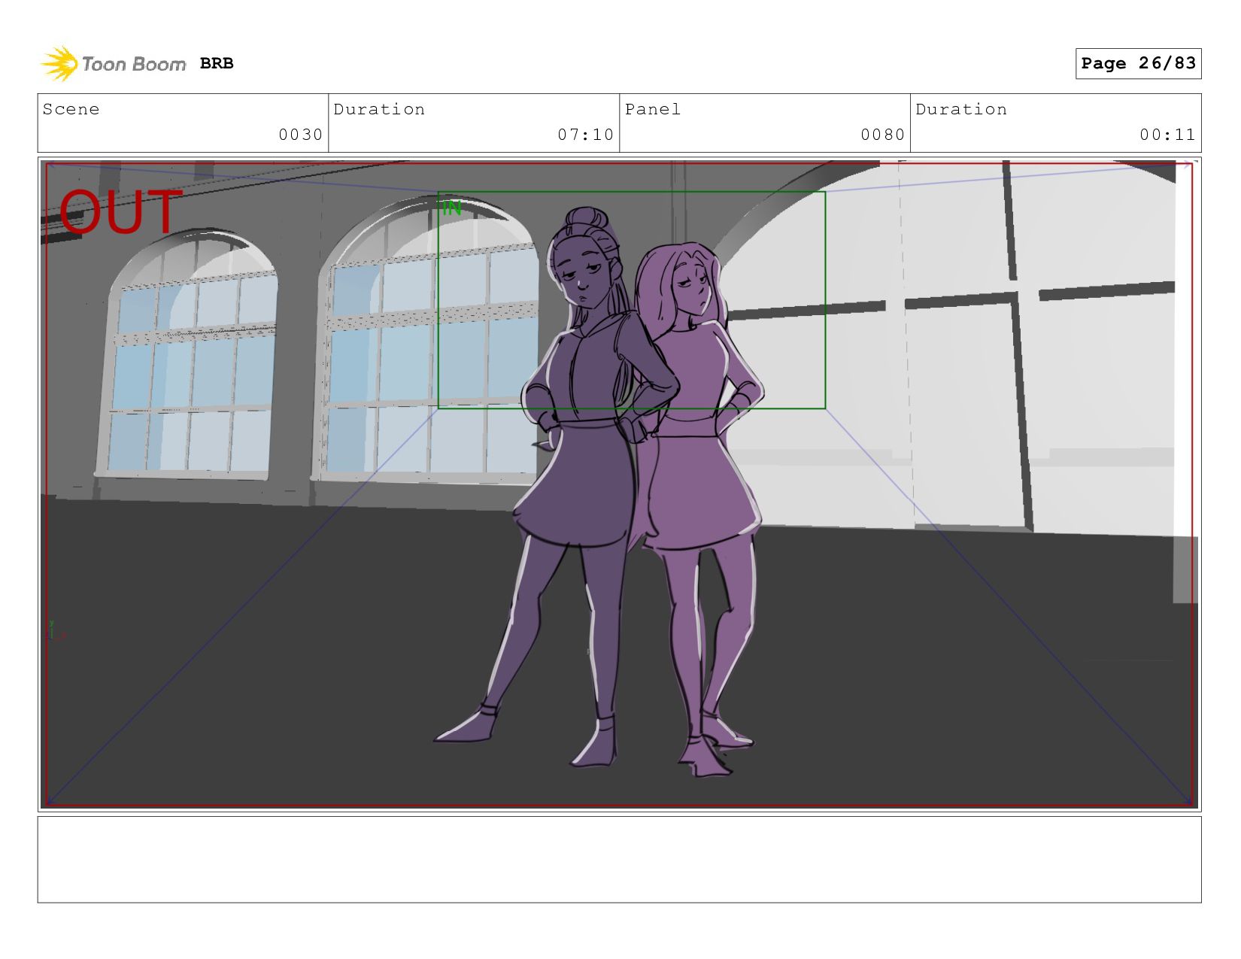Click the panel duration value 00:11
This screenshot has width=1241, height=959.
(x=1167, y=135)
